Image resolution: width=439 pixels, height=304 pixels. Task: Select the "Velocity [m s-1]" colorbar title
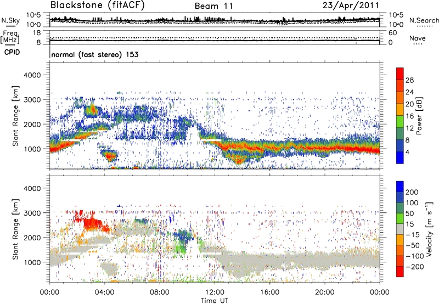point(429,229)
